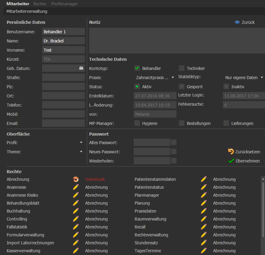Click the pencil icon for Planmanager

(204, 195)
